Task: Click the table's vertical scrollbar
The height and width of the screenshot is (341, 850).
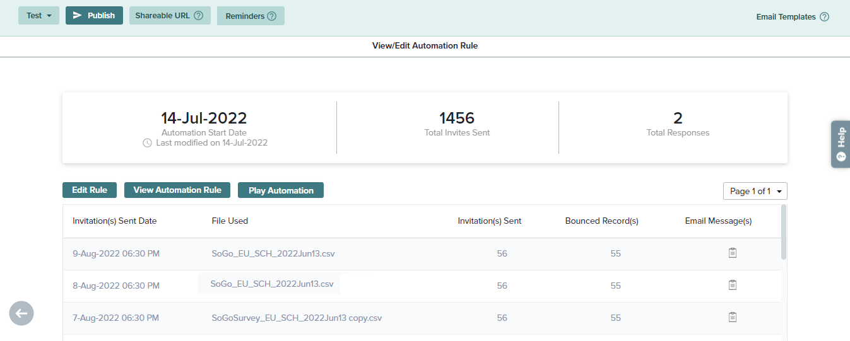Action: click(784, 232)
